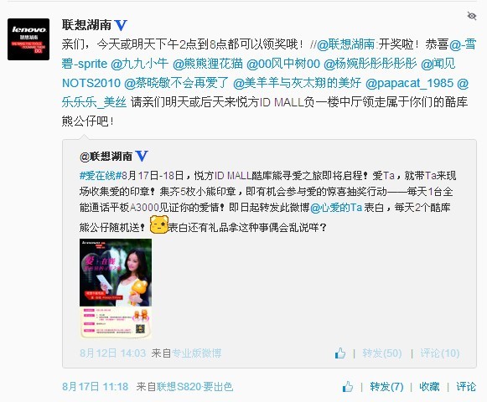This screenshot has width=487, height=402.
Task: Click 转发(7) to repost this post
Action: tap(386, 387)
